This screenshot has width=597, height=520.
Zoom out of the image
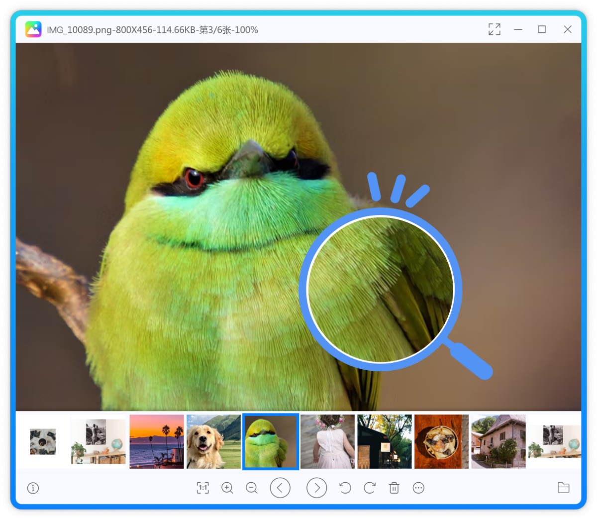(x=252, y=488)
